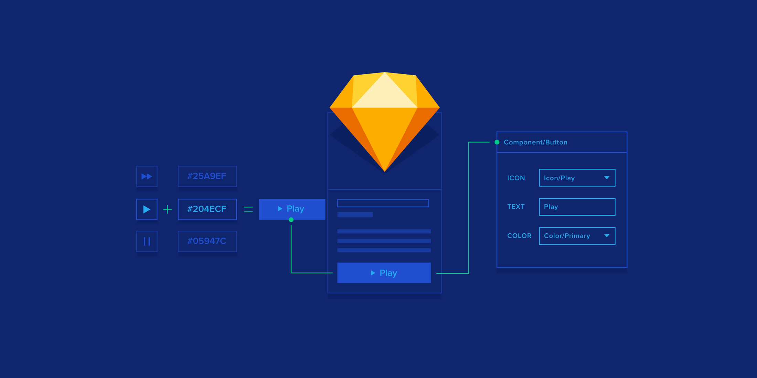Screen dimensions: 757x378
Task: Click the green plus sign between icons
Action: pos(168,209)
